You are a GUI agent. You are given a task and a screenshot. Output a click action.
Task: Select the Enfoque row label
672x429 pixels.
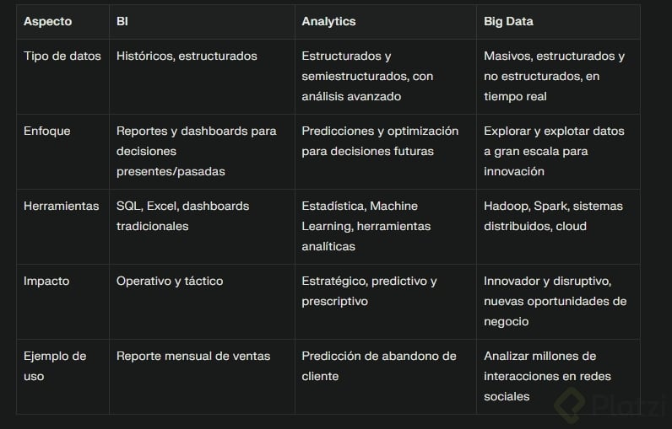47,131
